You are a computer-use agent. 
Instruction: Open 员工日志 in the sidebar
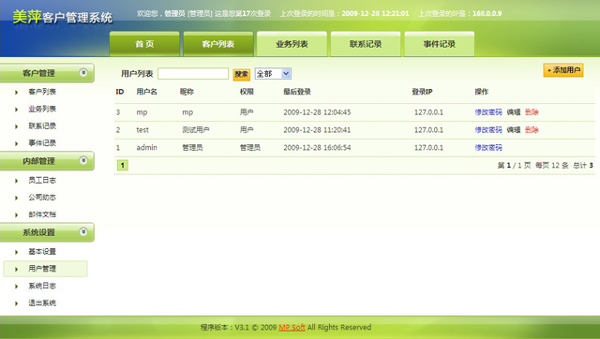pyautogui.click(x=42, y=180)
